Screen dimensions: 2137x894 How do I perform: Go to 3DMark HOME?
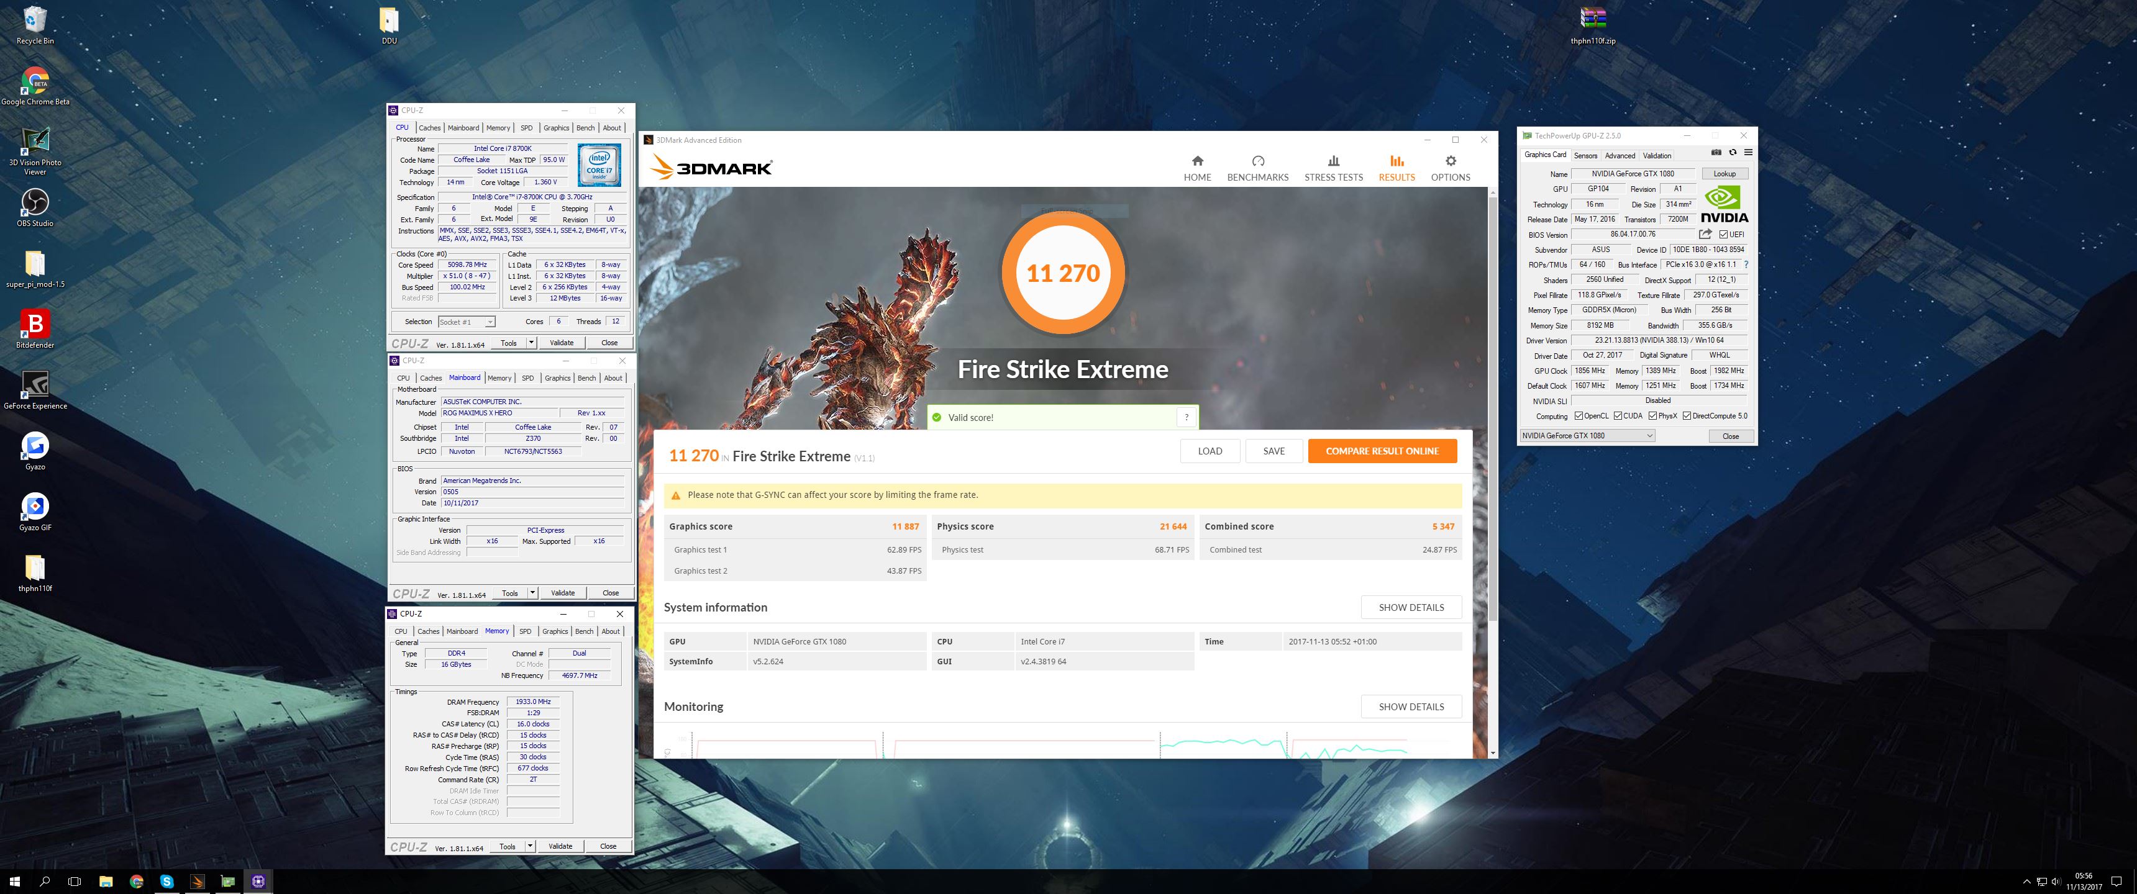1197,168
